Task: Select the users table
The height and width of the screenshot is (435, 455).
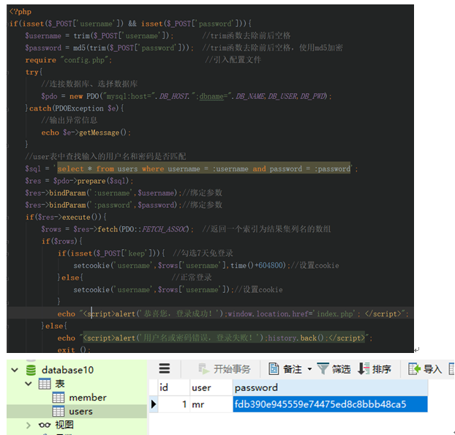Action: click(x=80, y=412)
